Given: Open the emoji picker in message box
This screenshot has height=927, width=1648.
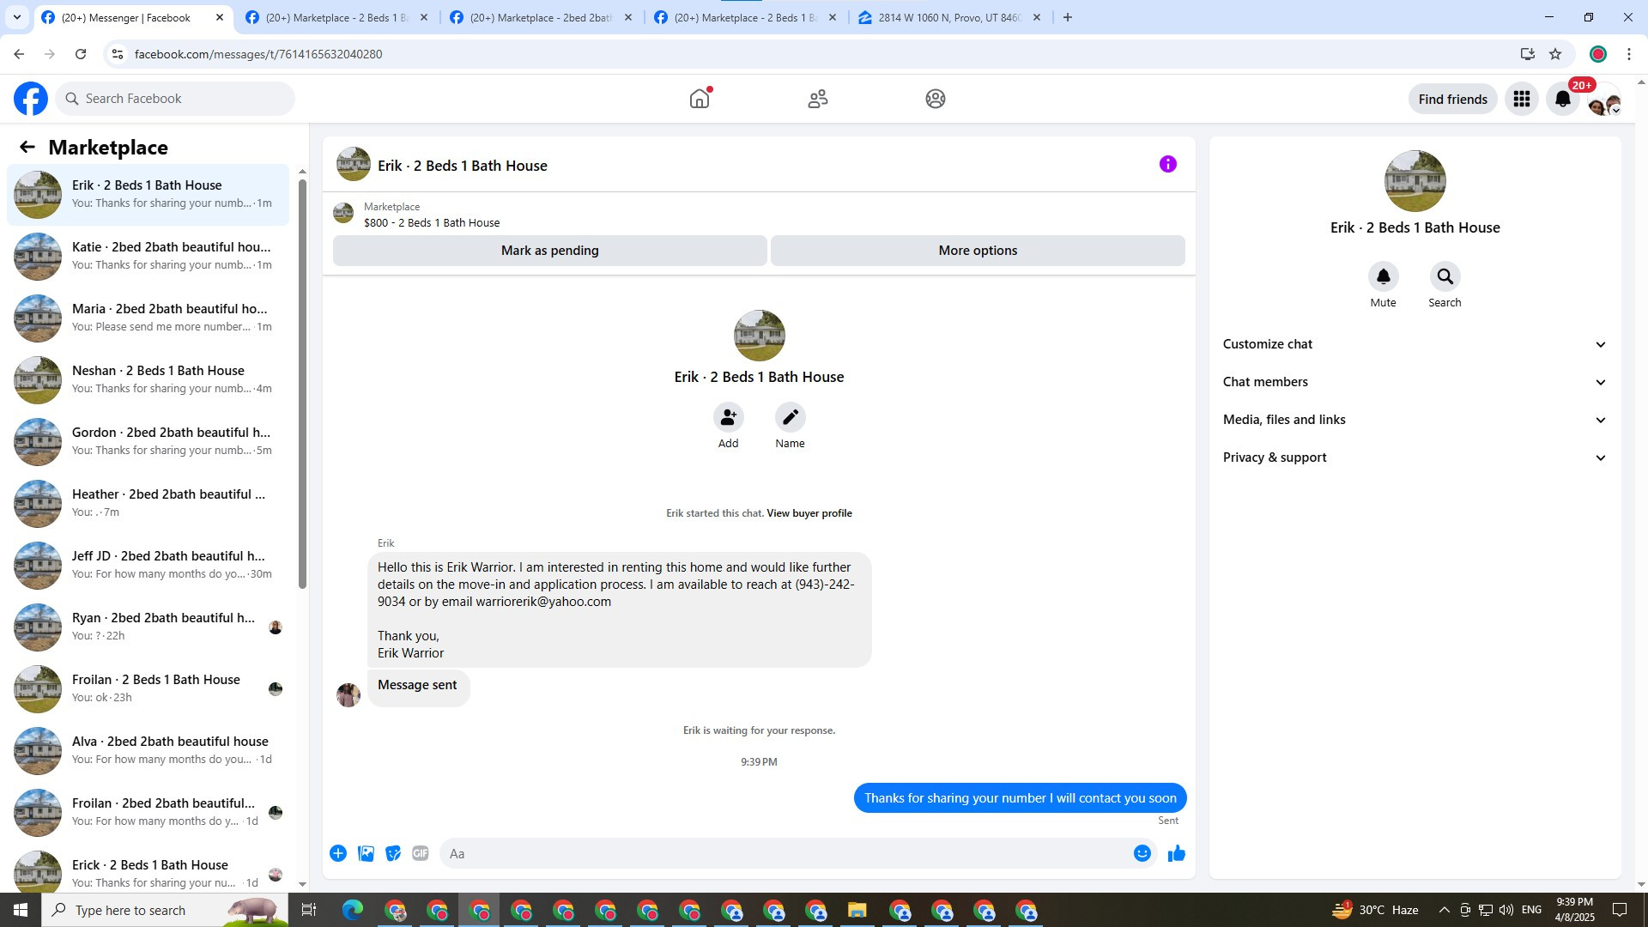Looking at the screenshot, I should pyautogui.click(x=1142, y=853).
